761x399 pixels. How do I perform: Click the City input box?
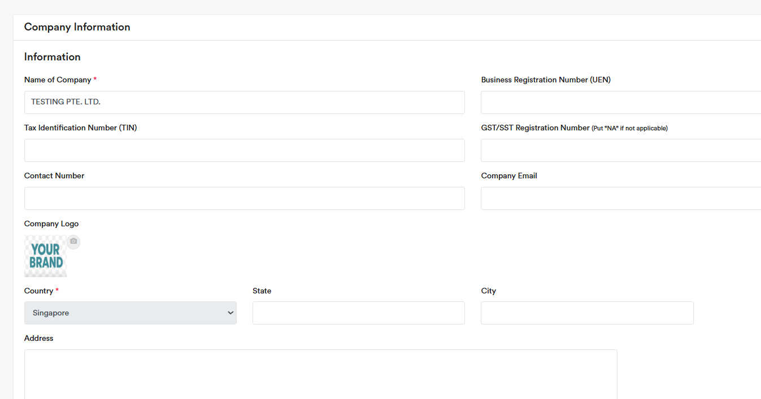(587, 313)
